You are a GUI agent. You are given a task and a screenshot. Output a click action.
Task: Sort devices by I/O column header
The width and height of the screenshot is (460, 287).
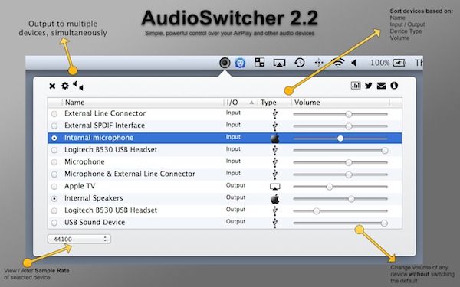point(241,103)
